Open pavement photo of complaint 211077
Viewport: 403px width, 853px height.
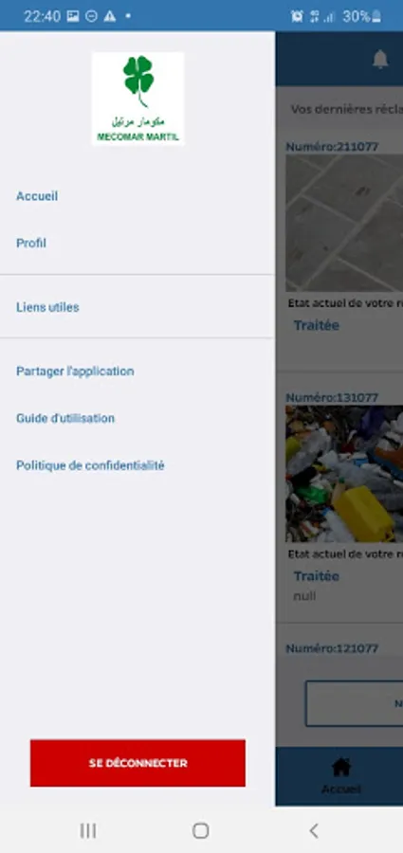(x=344, y=224)
